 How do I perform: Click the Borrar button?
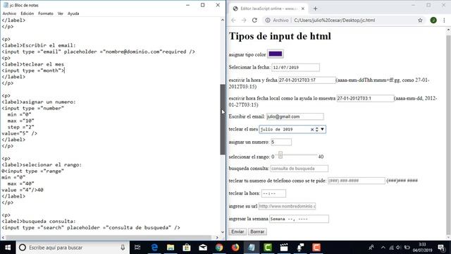click(257, 231)
